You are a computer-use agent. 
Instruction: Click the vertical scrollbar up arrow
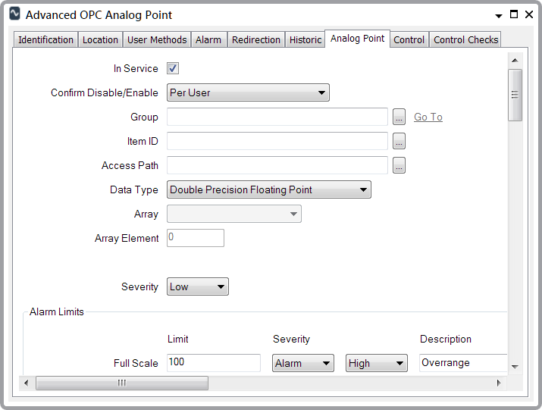coord(515,60)
